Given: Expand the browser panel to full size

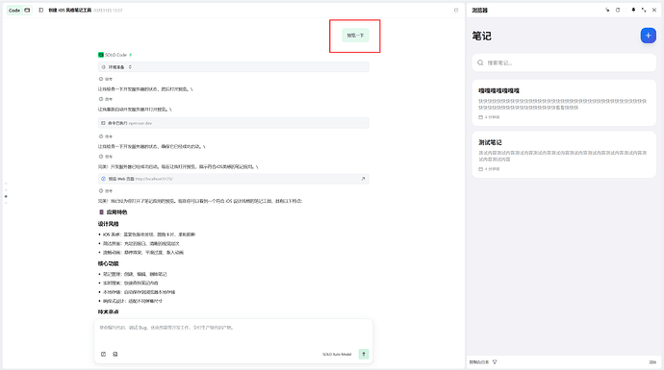Looking at the screenshot, I should (x=644, y=11).
